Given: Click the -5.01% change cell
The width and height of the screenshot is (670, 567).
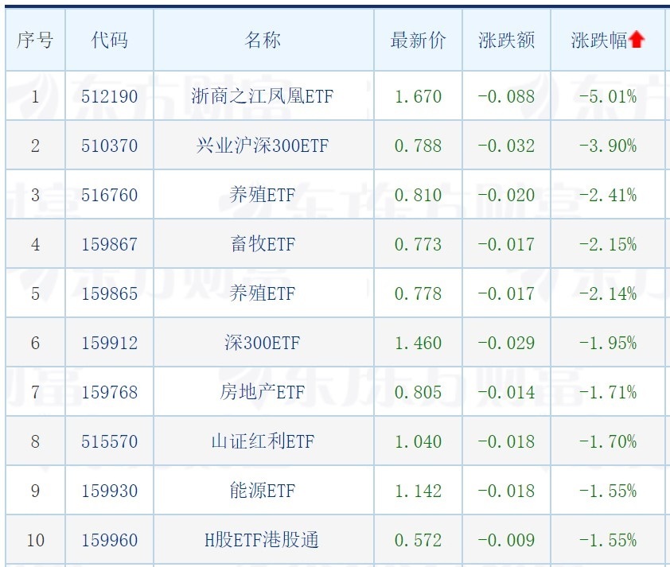Looking at the screenshot, I should pos(608,96).
